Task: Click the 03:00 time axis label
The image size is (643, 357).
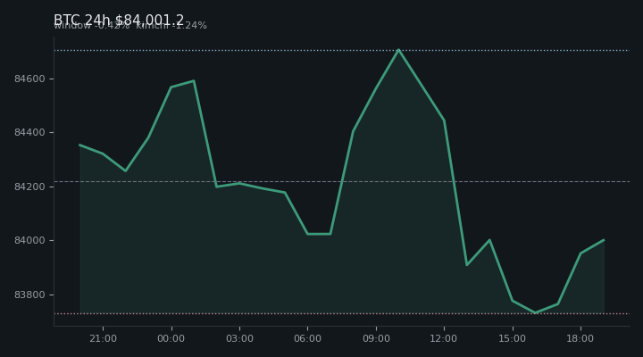Action: click(x=239, y=338)
